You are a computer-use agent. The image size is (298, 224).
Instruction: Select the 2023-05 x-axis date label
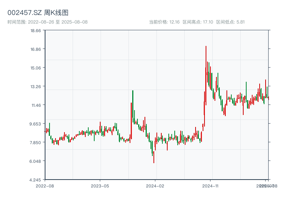tap(100, 186)
